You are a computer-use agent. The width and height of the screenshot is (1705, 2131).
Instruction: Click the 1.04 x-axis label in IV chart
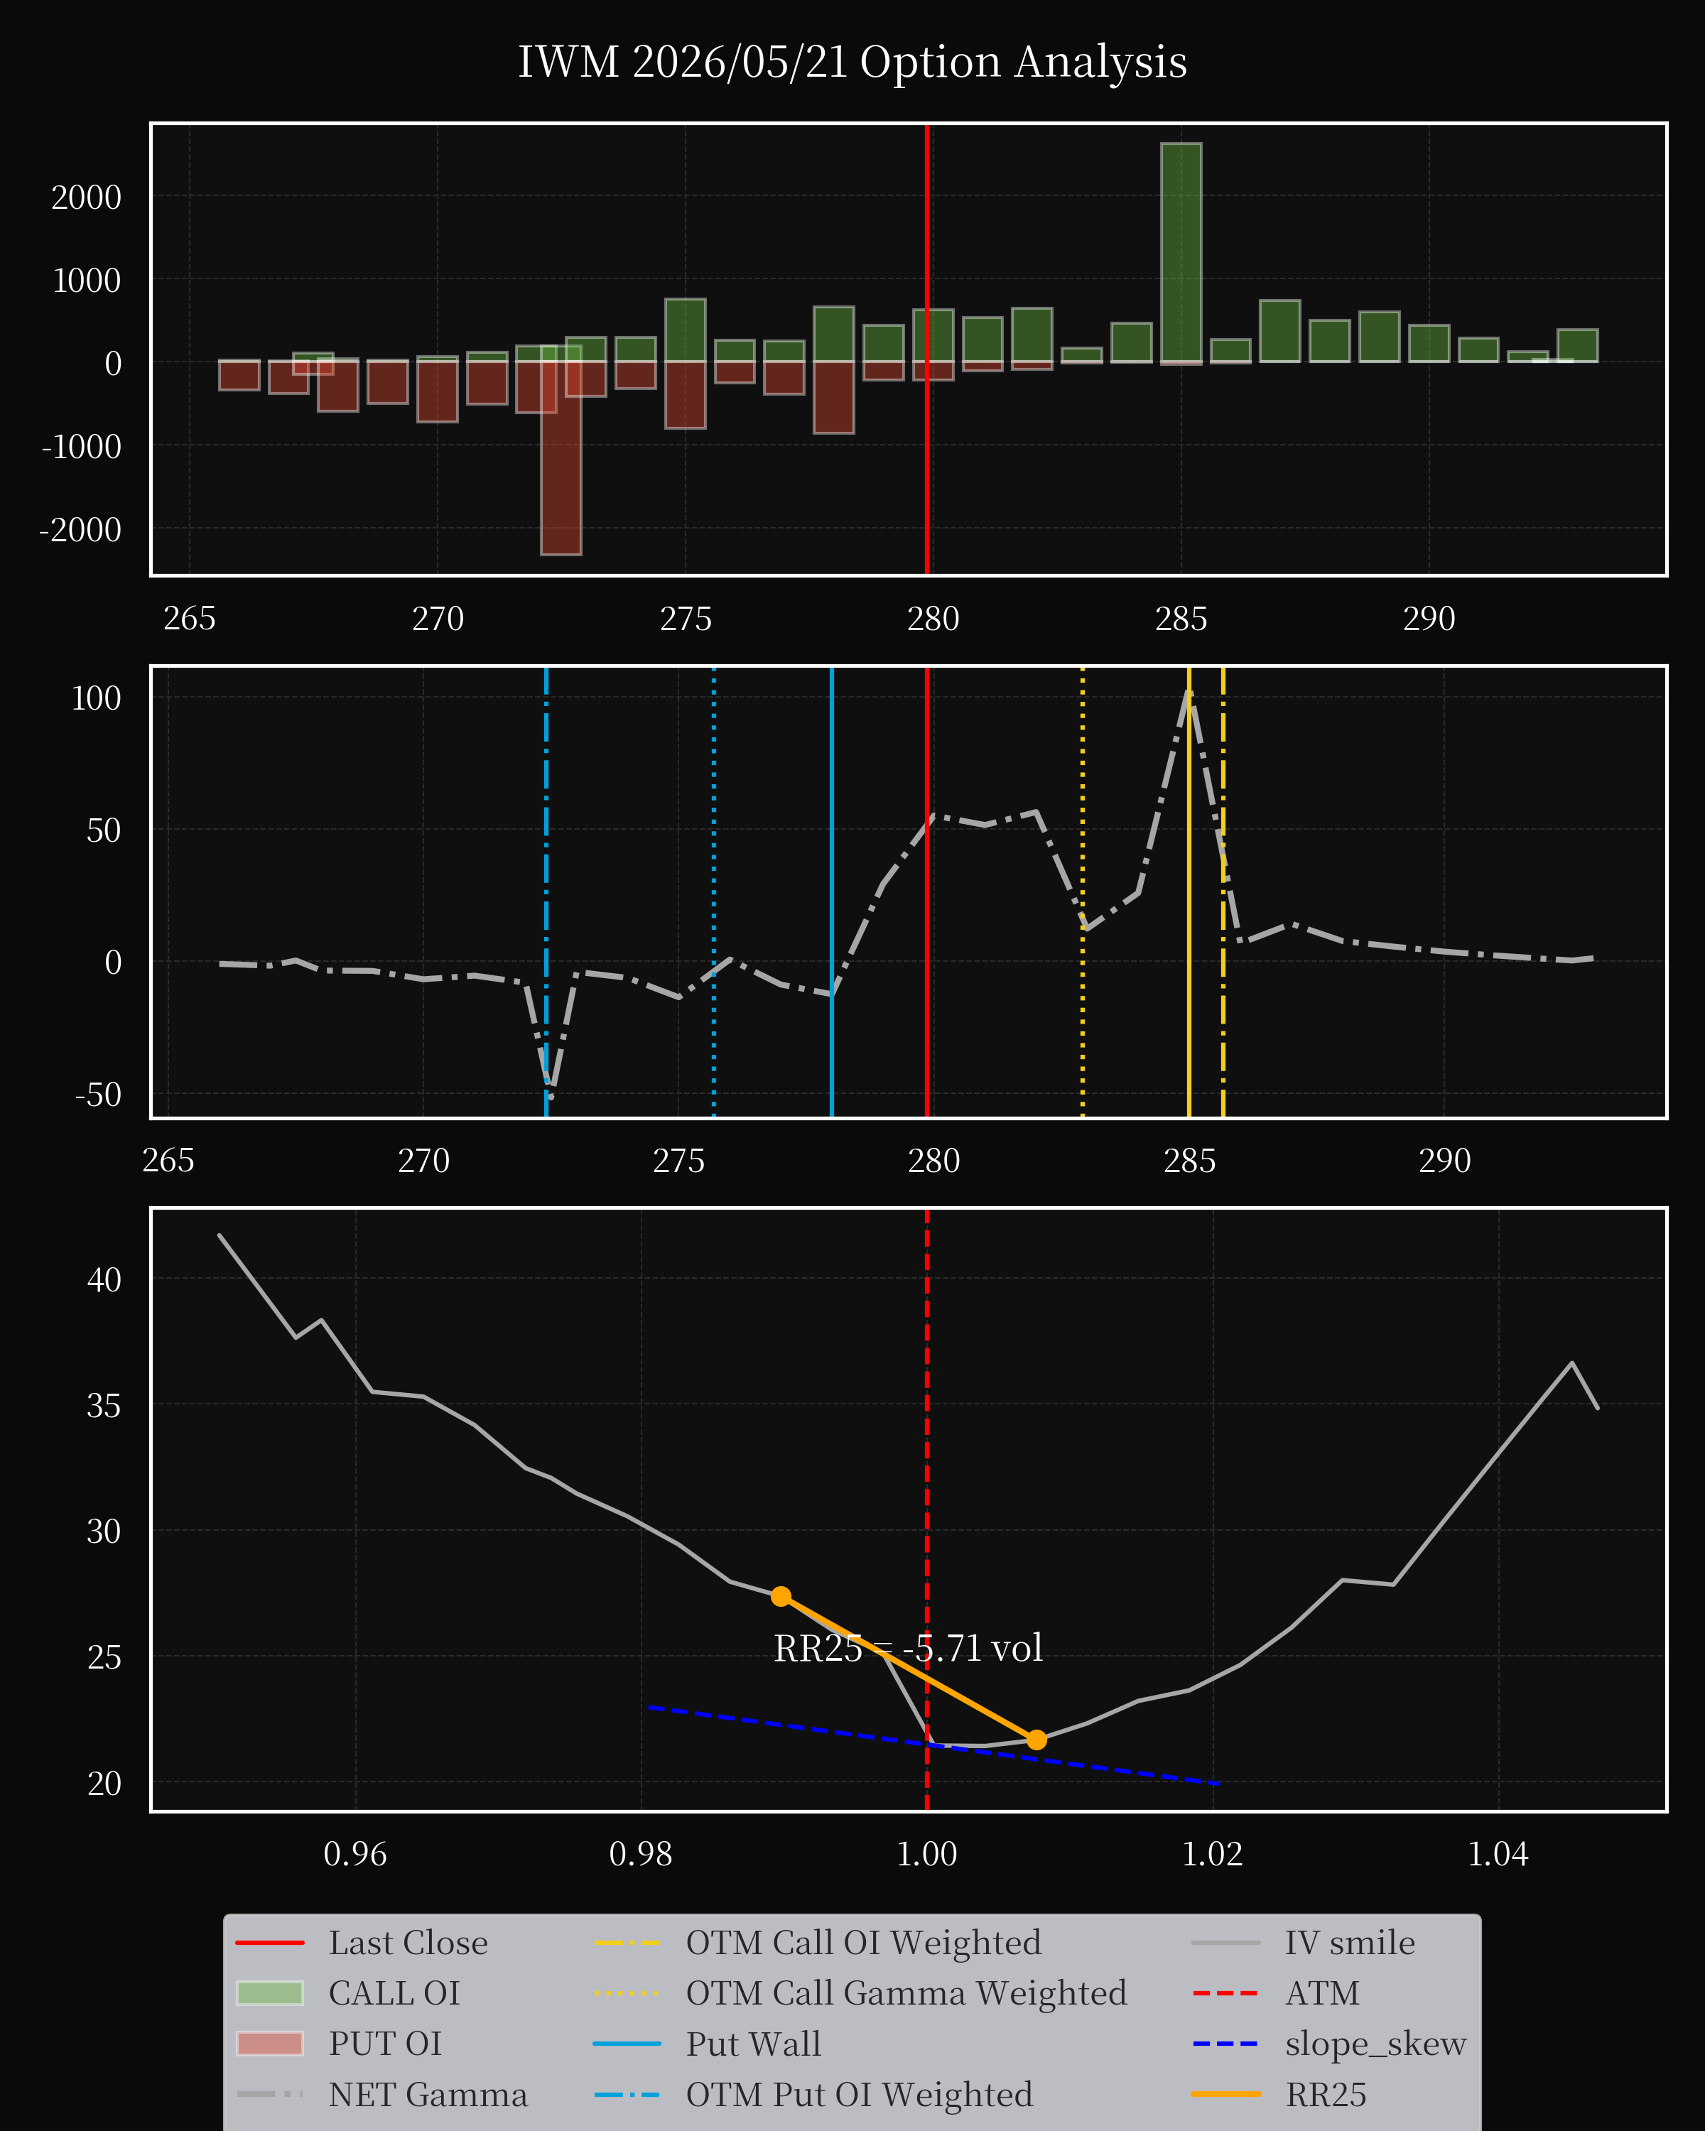(x=1498, y=1853)
